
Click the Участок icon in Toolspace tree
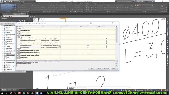click(5, 32)
